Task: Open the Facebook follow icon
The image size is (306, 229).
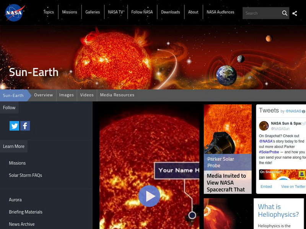Action: click(x=25, y=126)
